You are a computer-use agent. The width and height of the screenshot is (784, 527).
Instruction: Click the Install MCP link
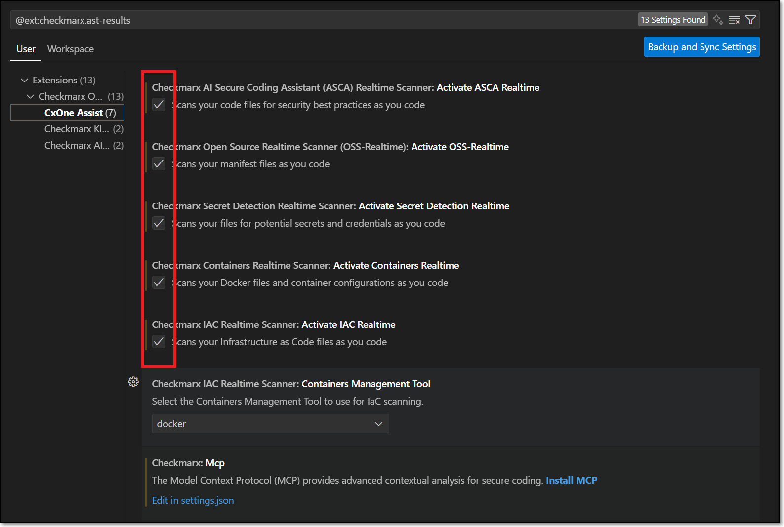tap(571, 480)
